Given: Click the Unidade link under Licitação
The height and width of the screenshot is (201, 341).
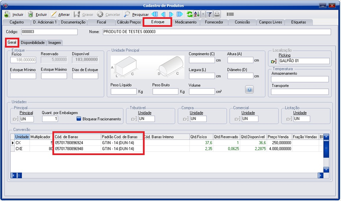Looking at the screenshot, I should click(300, 113).
